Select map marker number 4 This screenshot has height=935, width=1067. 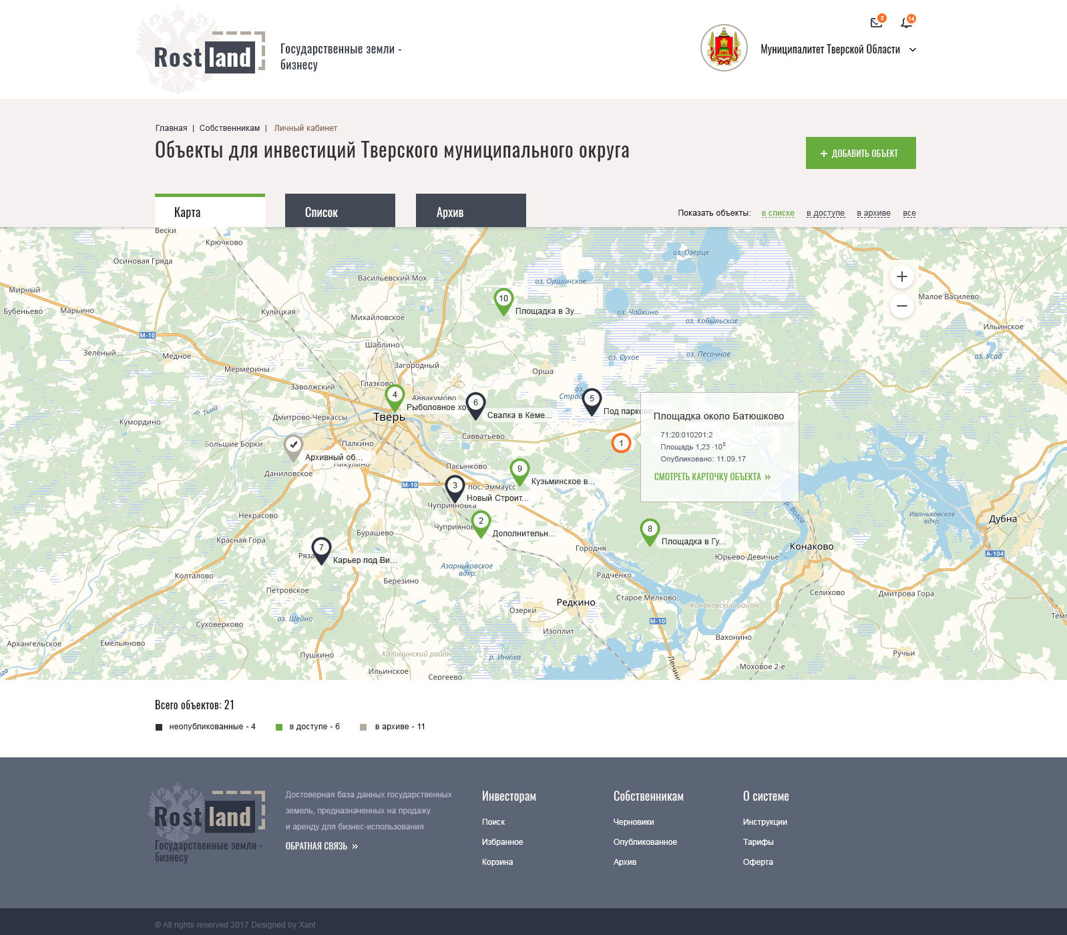(x=395, y=397)
